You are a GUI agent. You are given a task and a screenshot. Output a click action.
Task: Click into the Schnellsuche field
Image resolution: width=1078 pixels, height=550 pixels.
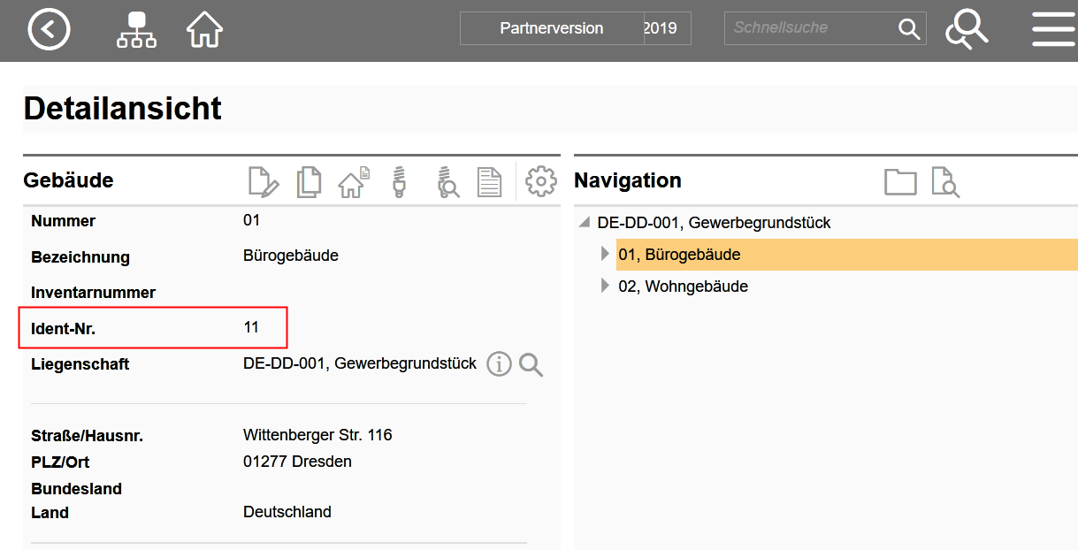pos(809,28)
